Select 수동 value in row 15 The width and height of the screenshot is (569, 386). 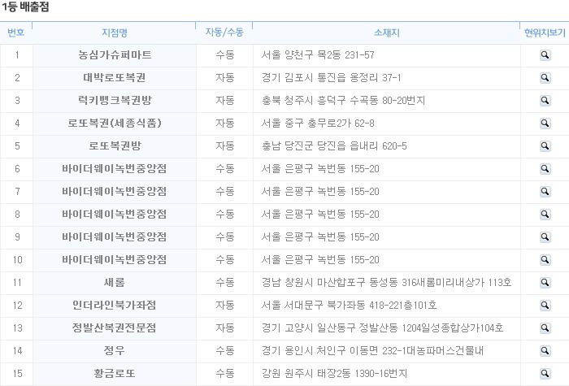click(225, 373)
